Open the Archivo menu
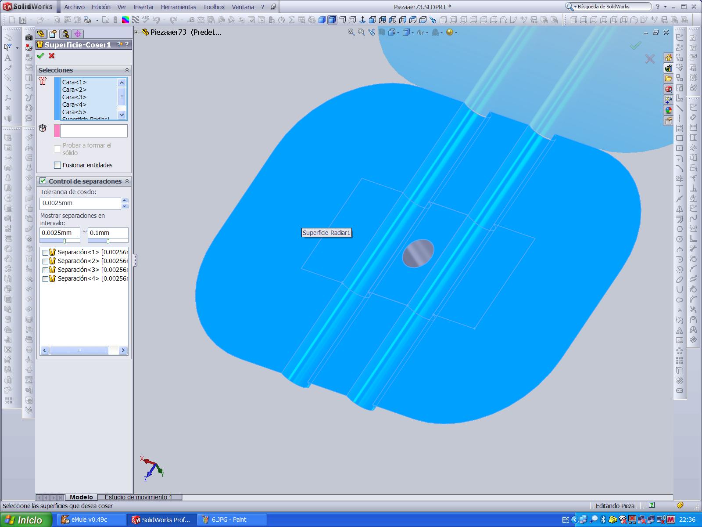The height and width of the screenshot is (527, 702). (74, 7)
